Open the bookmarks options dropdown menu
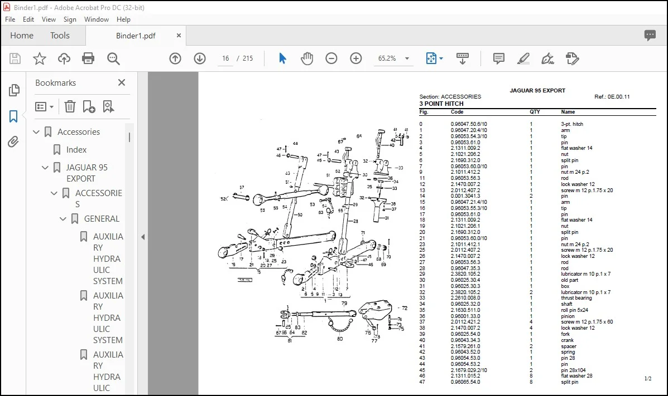Viewport: 668px width, 396px height. 44,106
